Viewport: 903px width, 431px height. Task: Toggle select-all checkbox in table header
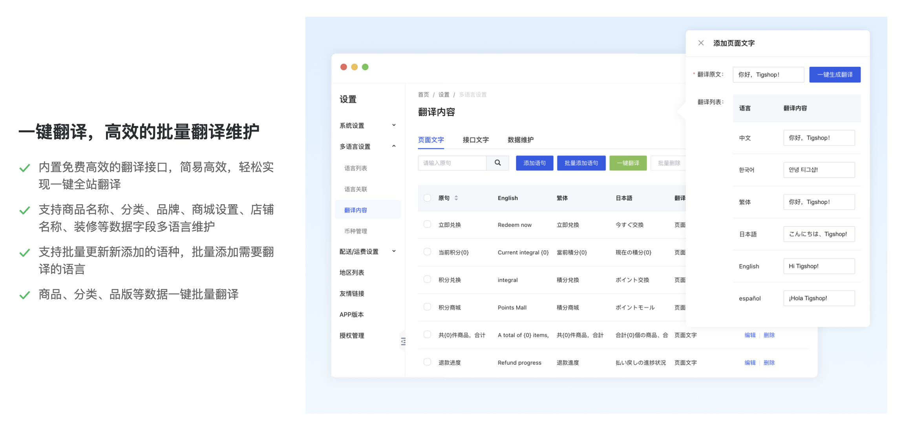(x=427, y=198)
